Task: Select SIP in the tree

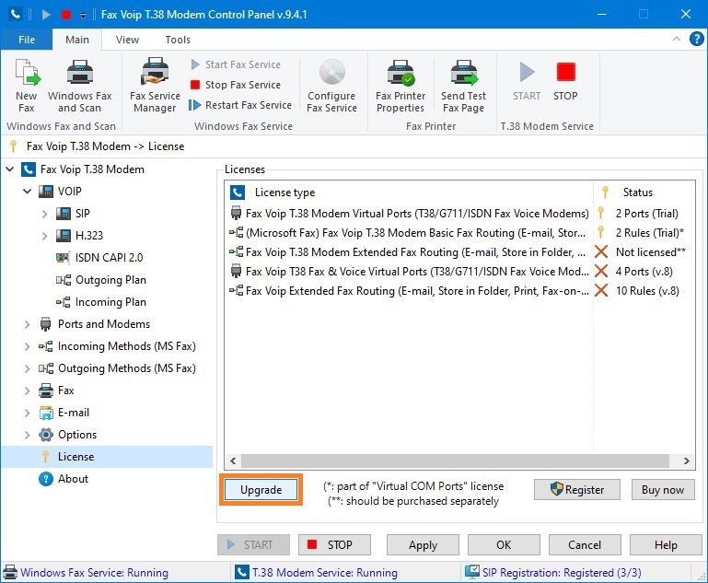Action: (82, 213)
